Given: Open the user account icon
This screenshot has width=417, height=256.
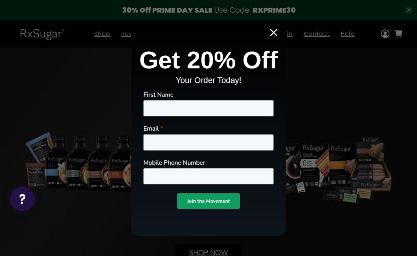Looking at the screenshot, I should point(385,34).
